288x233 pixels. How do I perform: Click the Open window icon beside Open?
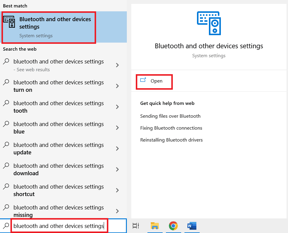(x=143, y=80)
